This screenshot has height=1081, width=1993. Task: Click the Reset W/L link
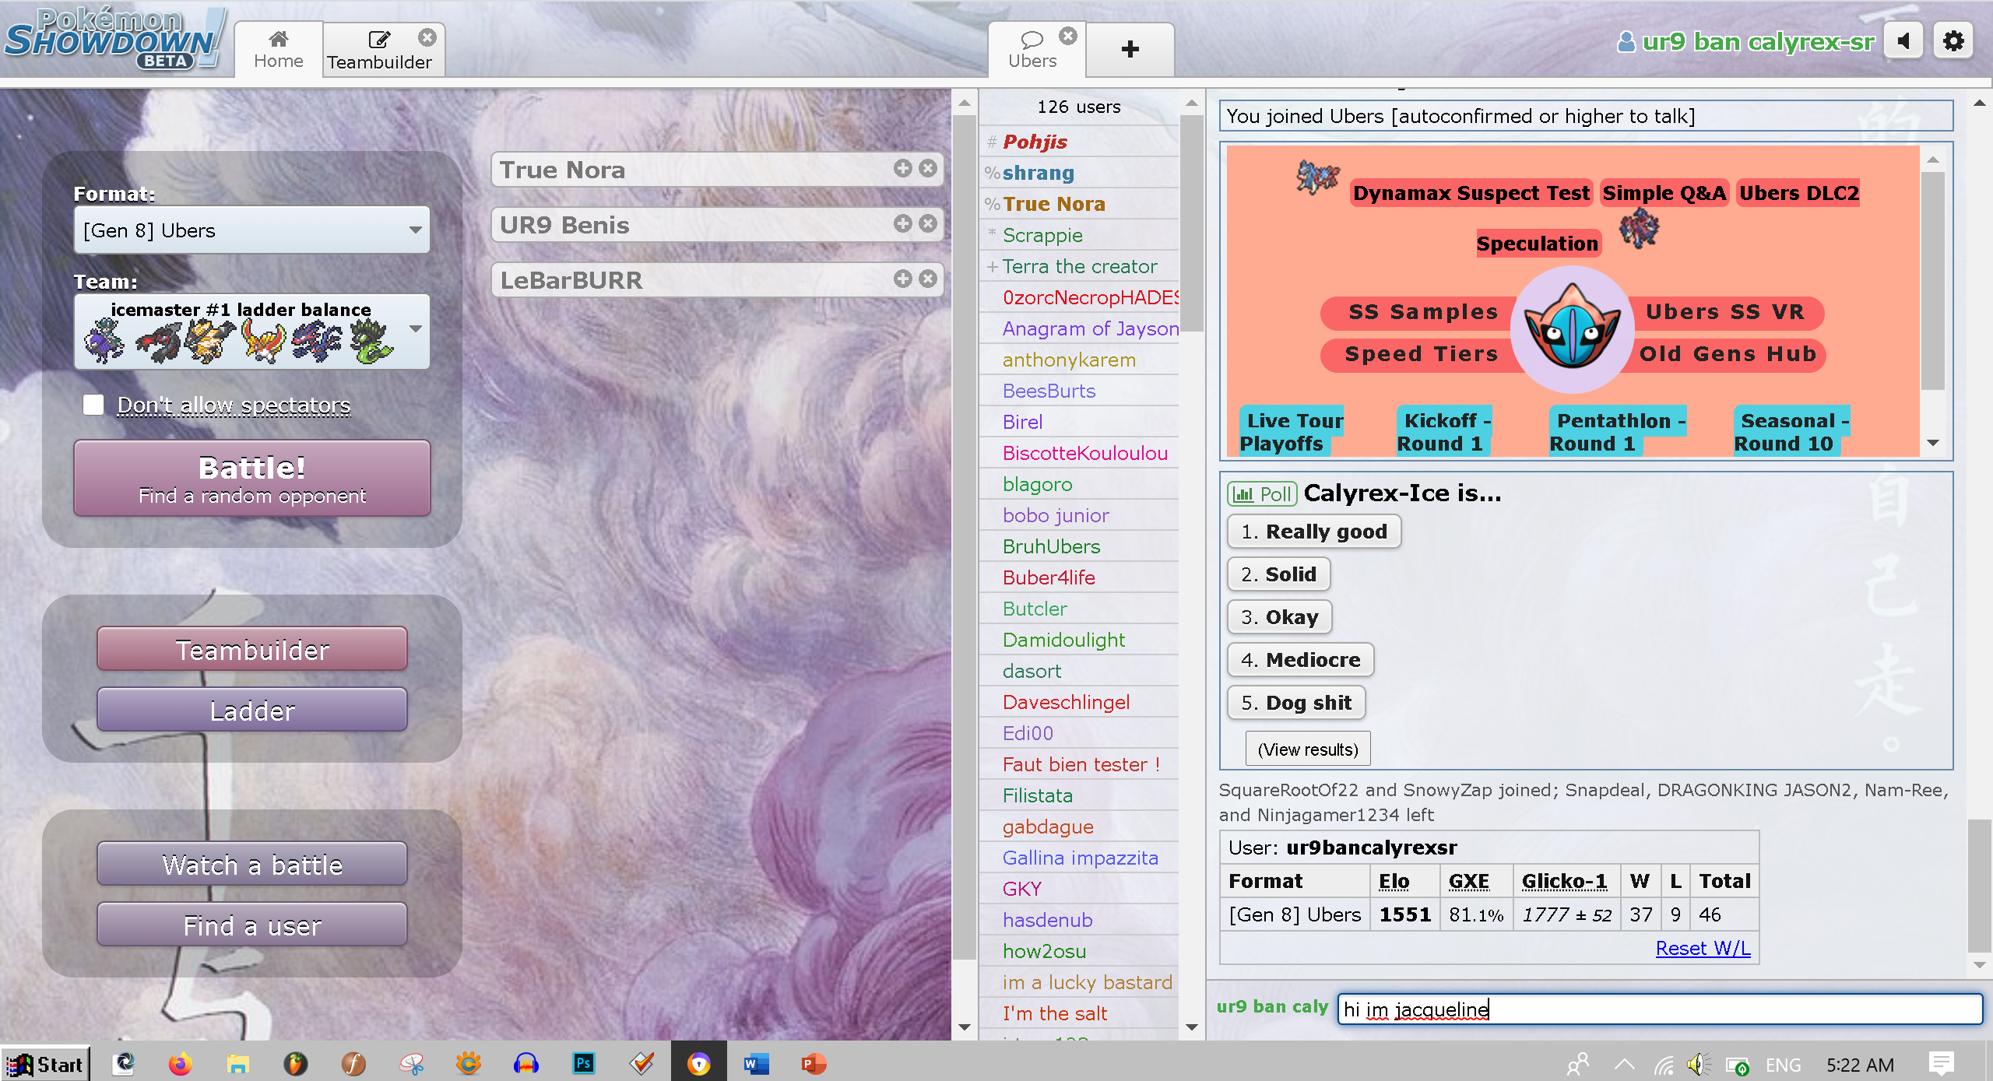pyautogui.click(x=1703, y=948)
